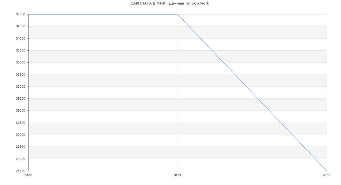Click the 31000 y-axis label

[x=21, y=111]
